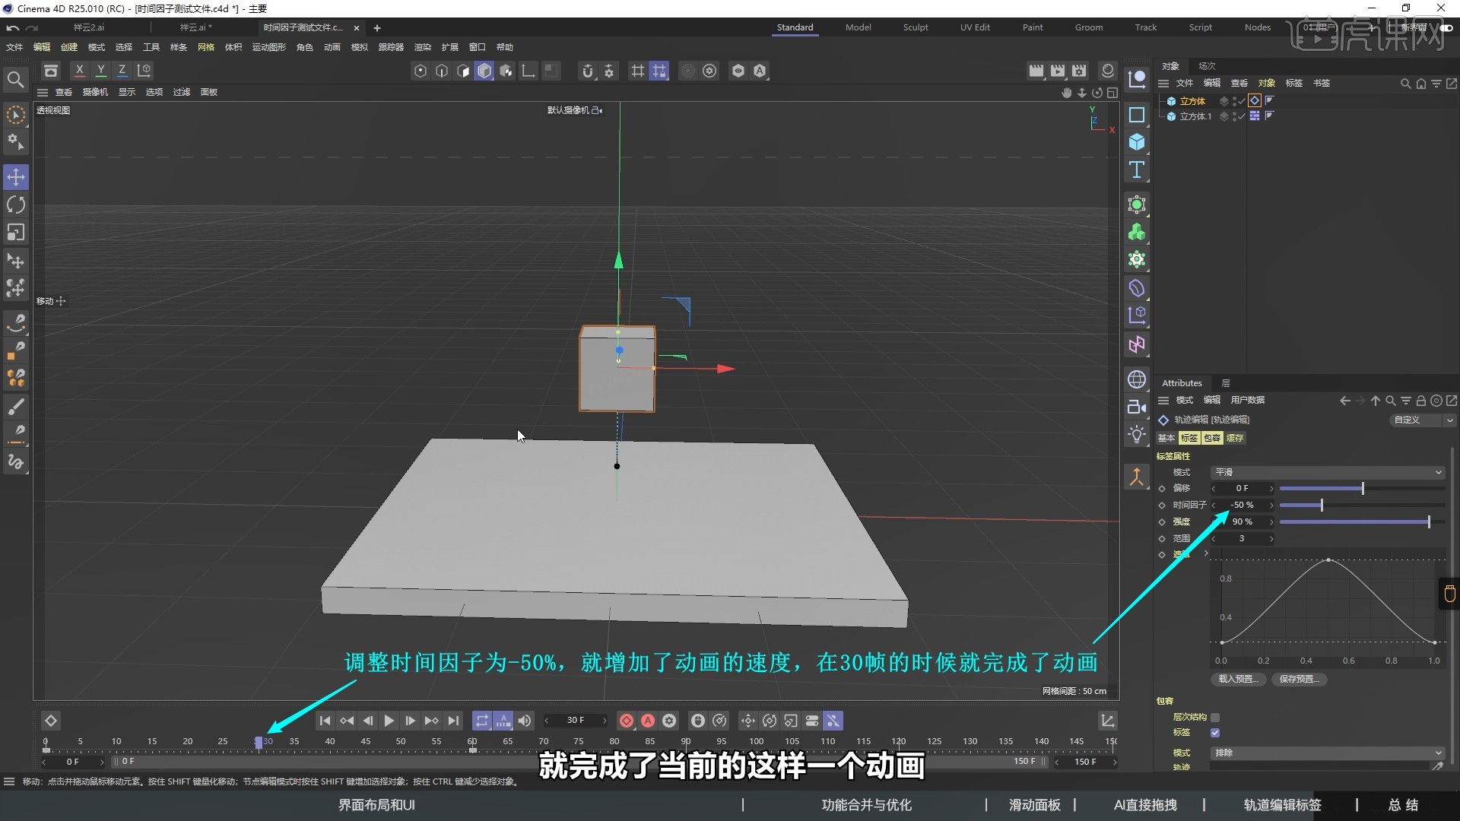The image size is (1460, 821).
Task: Open the 渲染 menu
Action: pos(423,46)
